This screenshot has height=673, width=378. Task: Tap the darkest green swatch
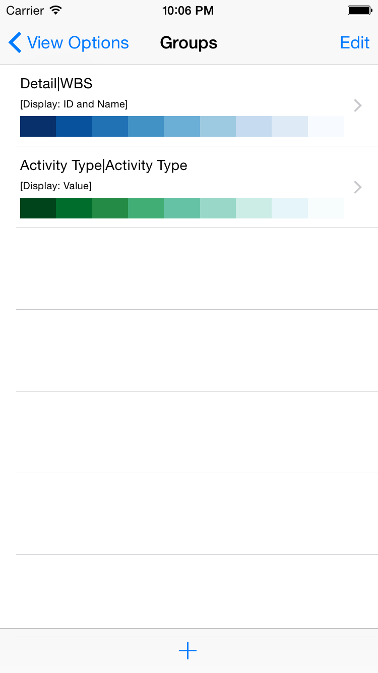38,208
